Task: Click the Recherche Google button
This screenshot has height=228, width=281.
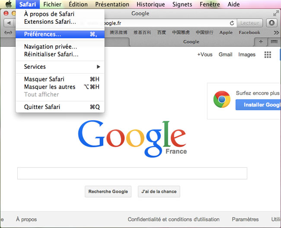Action: coord(108,191)
